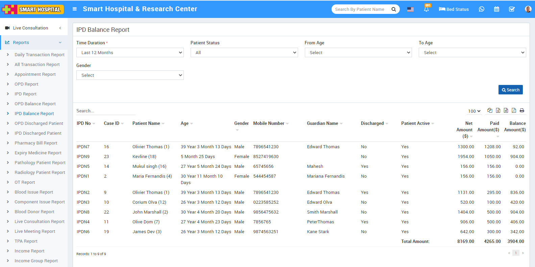
Task: Go to pagination page 1
Action: 516,253
